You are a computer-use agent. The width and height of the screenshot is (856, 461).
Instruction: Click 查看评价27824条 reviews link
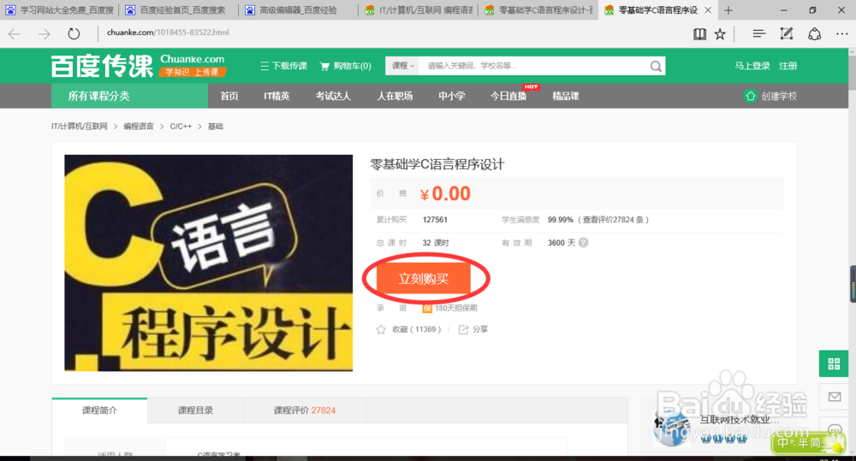click(x=613, y=220)
